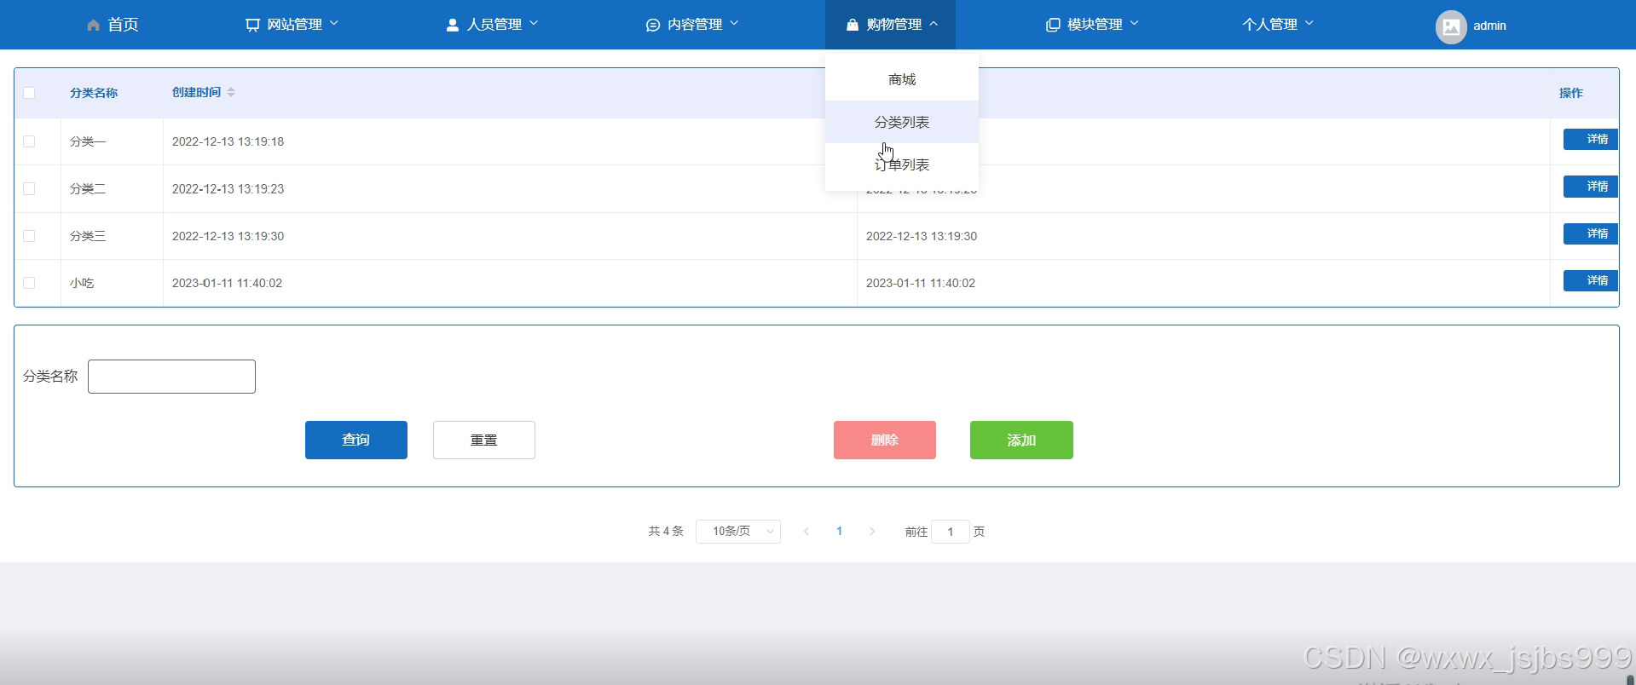Expand the 内容管理 dropdown chevron

pyautogui.click(x=734, y=23)
